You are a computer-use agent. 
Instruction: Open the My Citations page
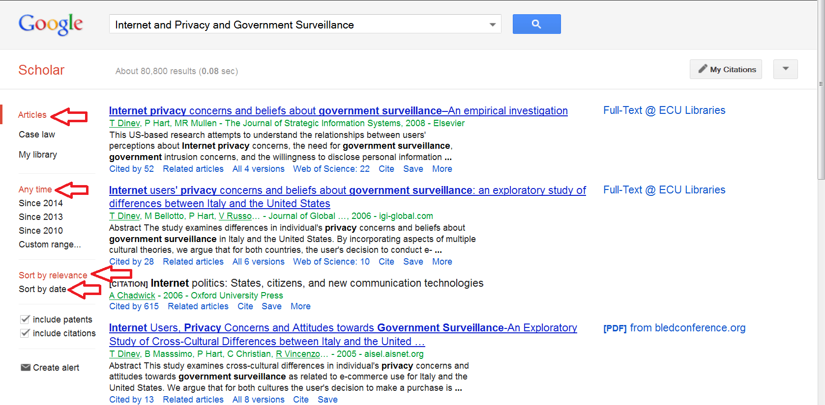[x=730, y=69]
